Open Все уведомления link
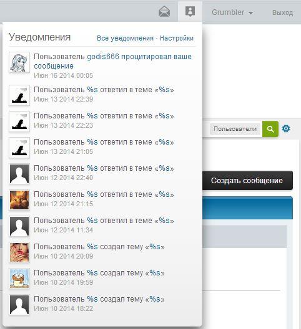Screen dimensions: 301x329 click(125, 38)
